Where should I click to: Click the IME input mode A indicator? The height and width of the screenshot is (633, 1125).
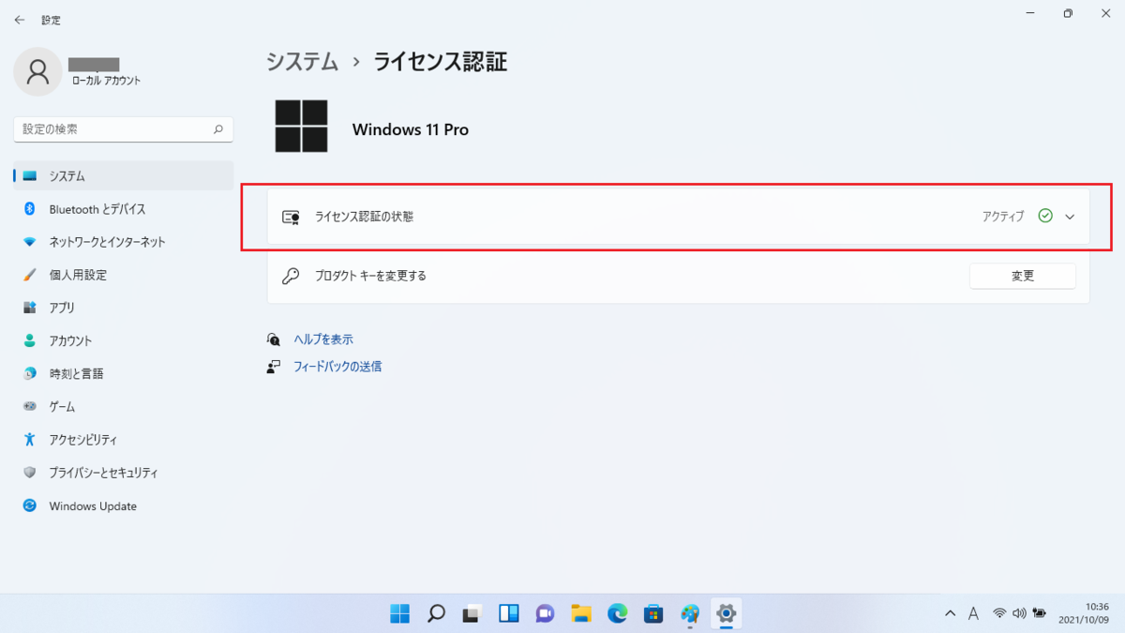(973, 613)
